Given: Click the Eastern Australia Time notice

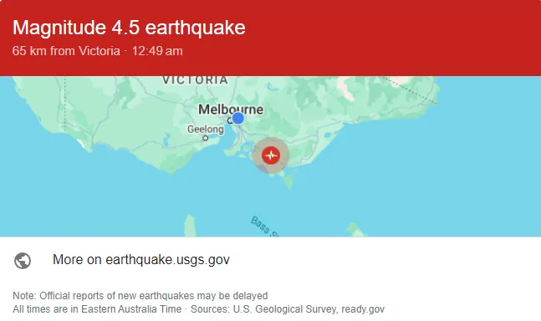Looking at the screenshot, I should (97, 309).
